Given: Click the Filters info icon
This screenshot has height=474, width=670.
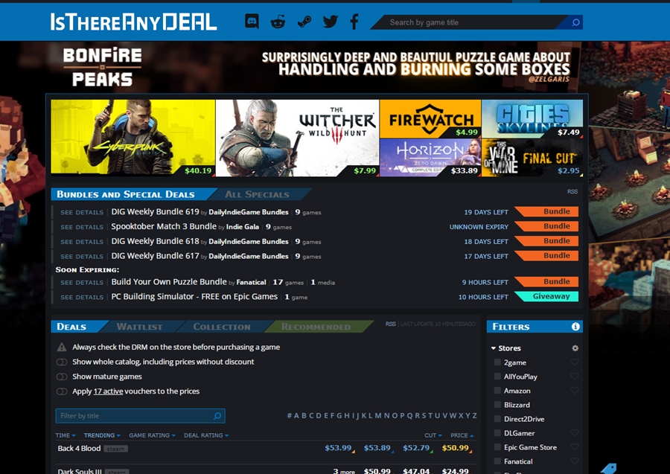Looking at the screenshot, I should point(575,326).
